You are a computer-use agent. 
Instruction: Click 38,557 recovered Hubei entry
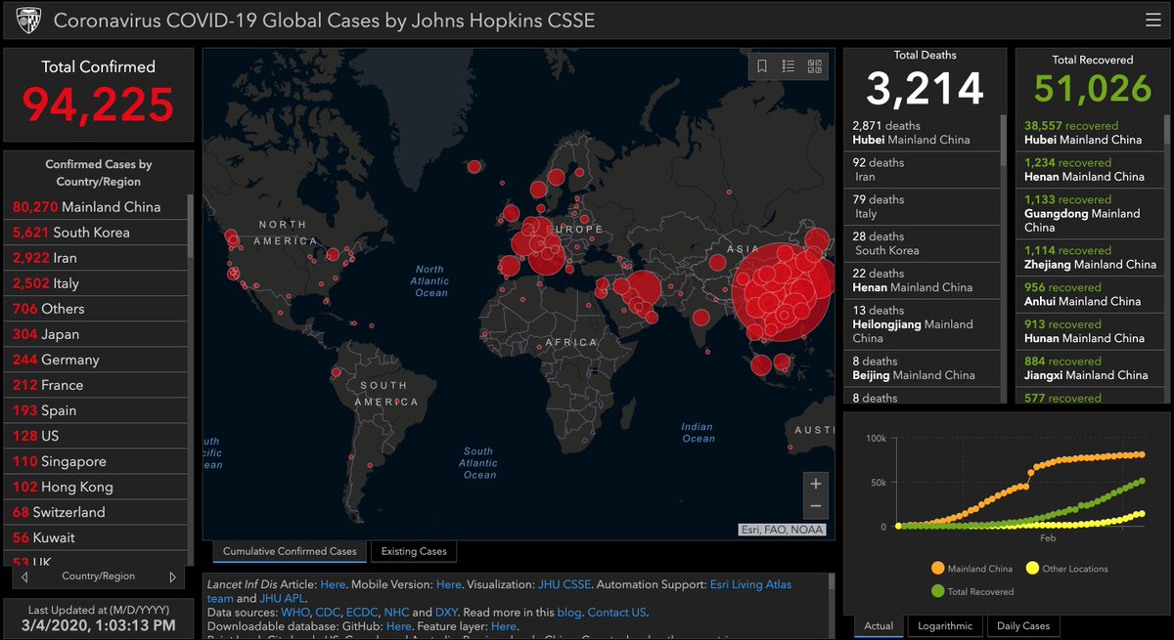tap(1089, 133)
